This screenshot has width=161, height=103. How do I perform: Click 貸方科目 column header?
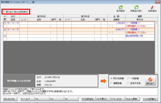[86, 17]
